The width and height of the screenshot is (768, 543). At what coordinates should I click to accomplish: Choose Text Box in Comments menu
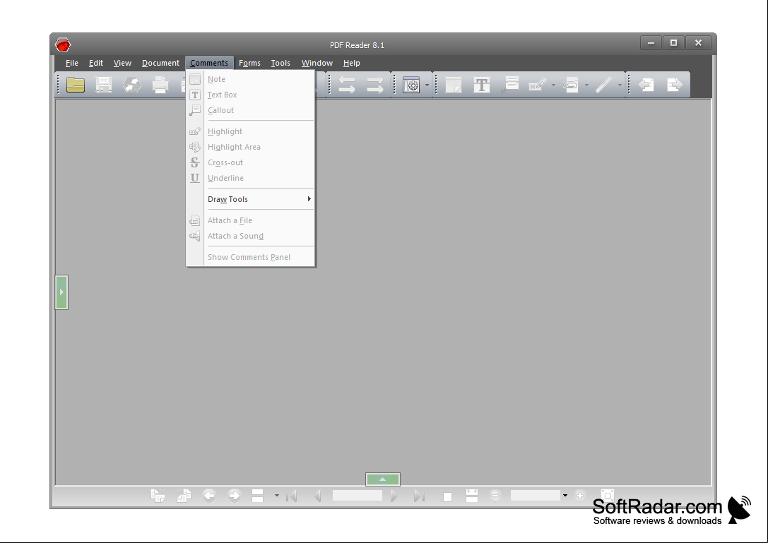[x=250, y=95]
